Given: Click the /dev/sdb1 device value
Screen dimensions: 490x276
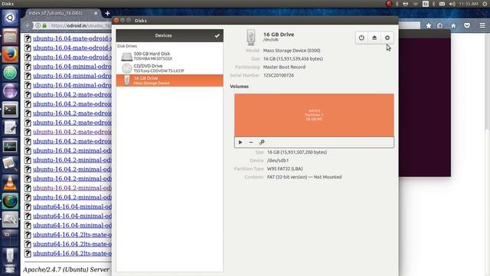Looking at the screenshot, I should tap(278, 160).
